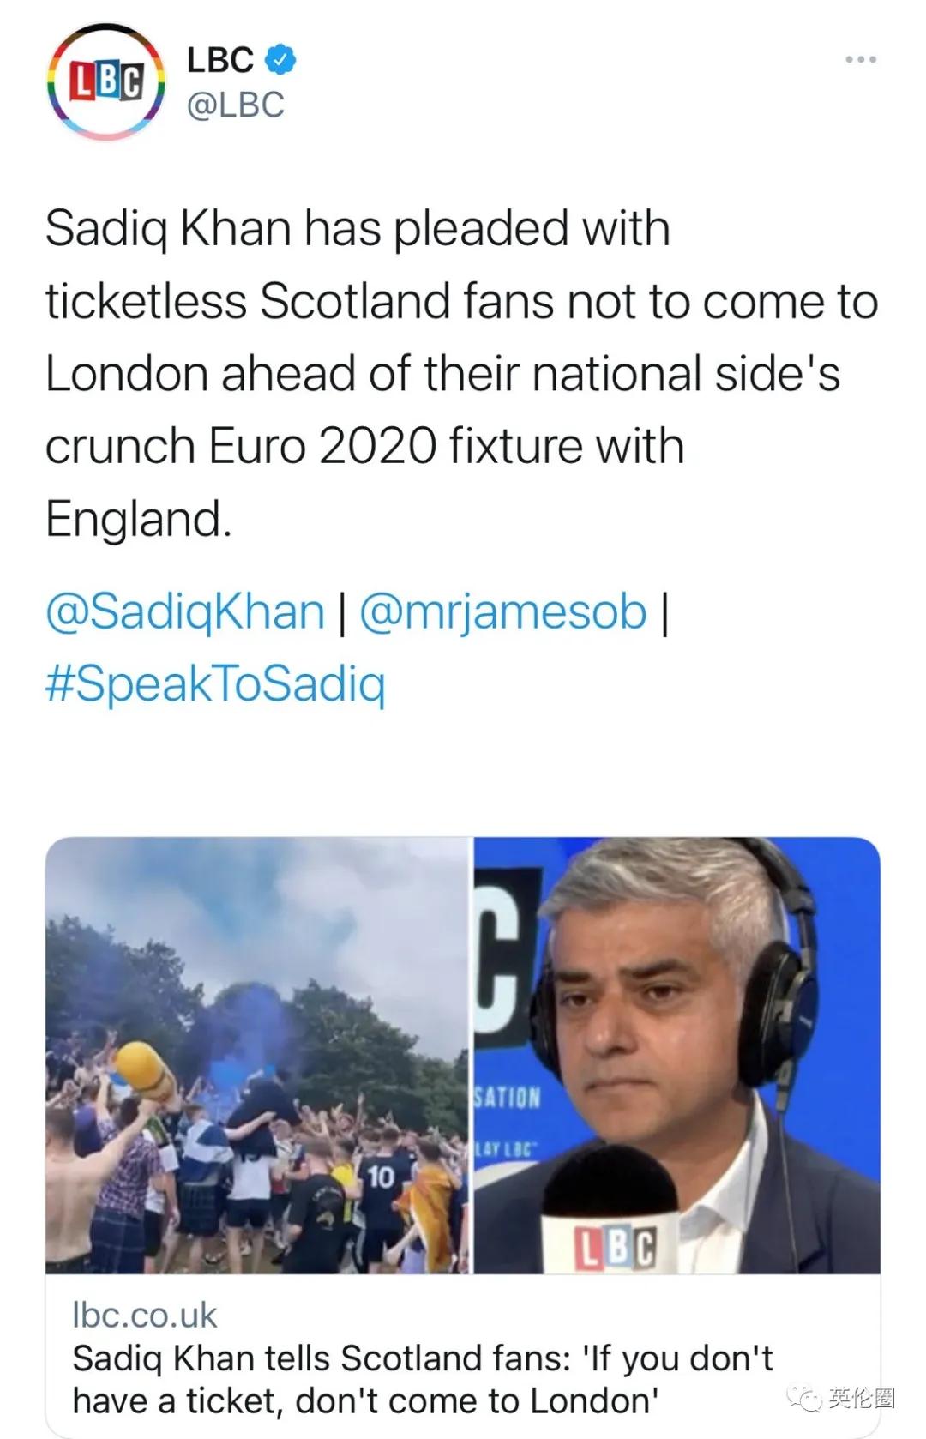This screenshot has height=1439, width=926.
Task: Click the lbc.co.uk domain text
Action: (145, 1315)
